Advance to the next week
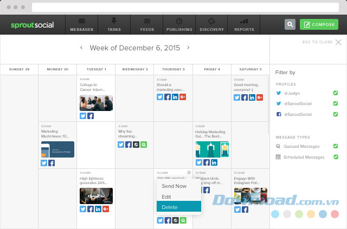 (188, 48)
